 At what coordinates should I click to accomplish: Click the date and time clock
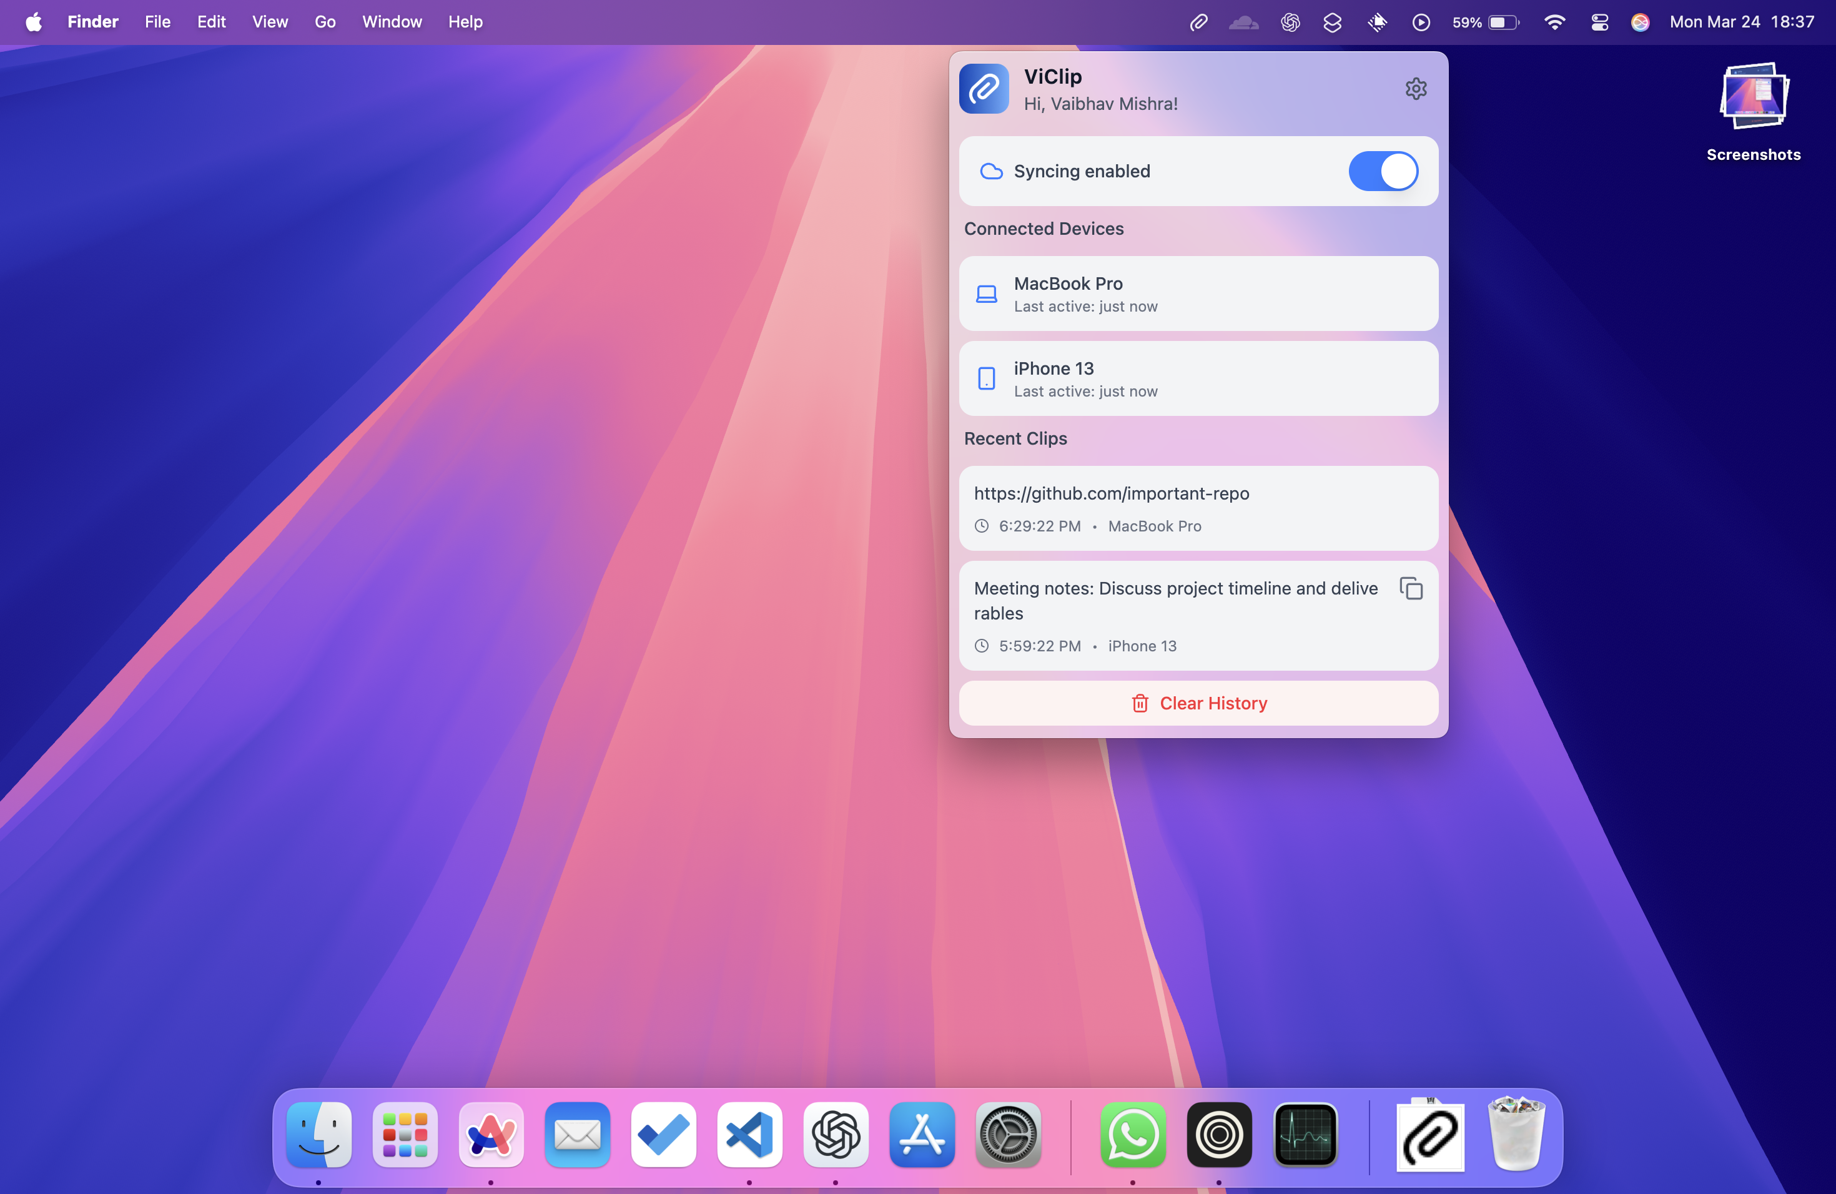(1742, 22)
